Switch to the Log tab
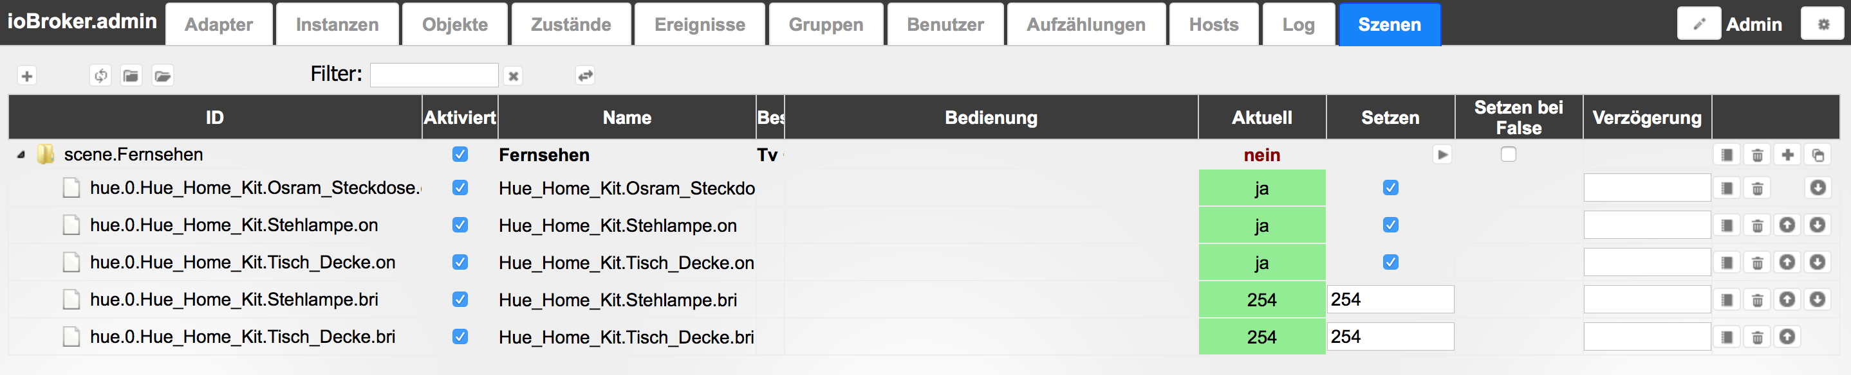The width and height of the screenshot is (1851, 375). [x=1298, y=24]
